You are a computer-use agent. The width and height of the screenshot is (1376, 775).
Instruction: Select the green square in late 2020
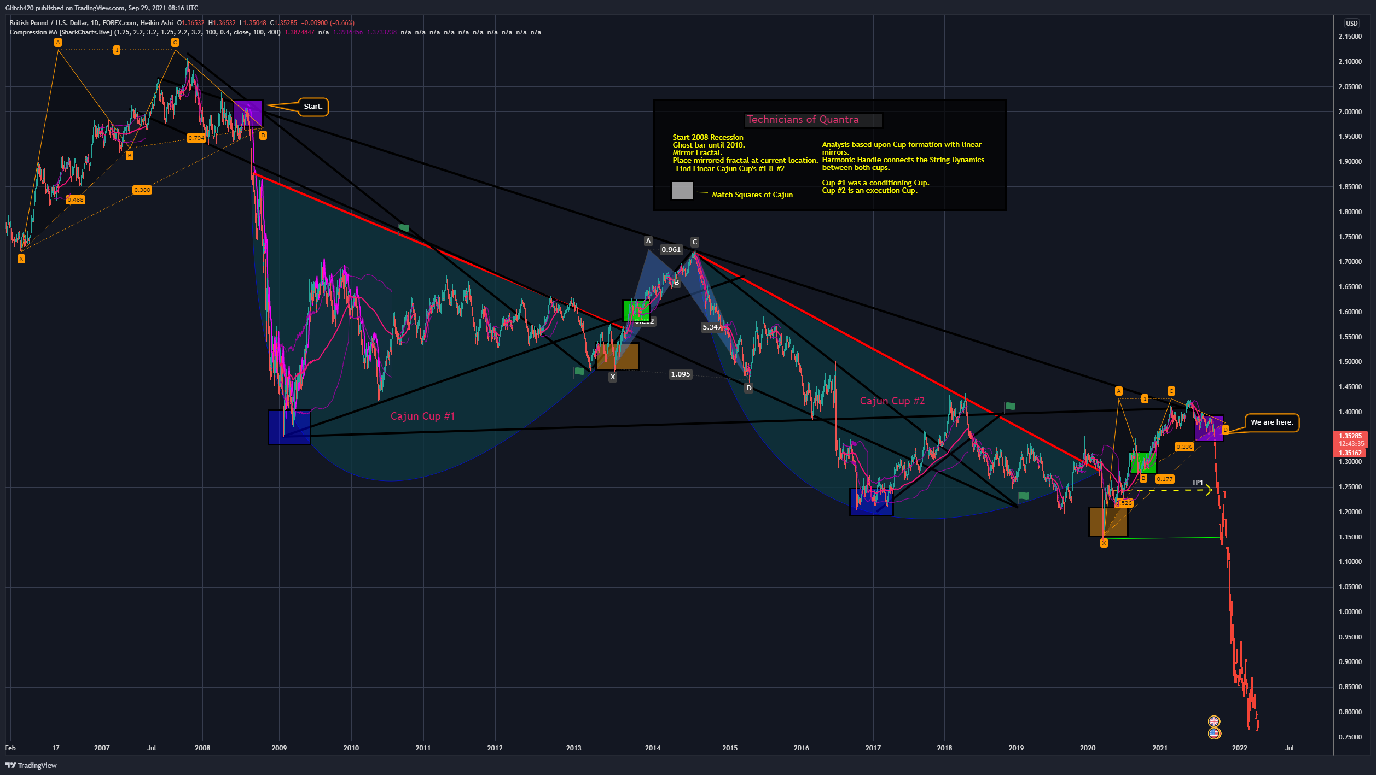(1143, 463)
